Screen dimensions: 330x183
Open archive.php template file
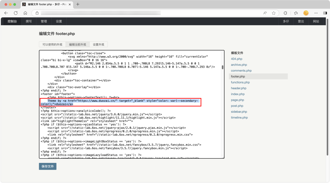pos(239,65)
